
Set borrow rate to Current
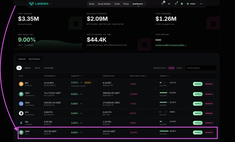pyautogui.click(x=179, y=68)
